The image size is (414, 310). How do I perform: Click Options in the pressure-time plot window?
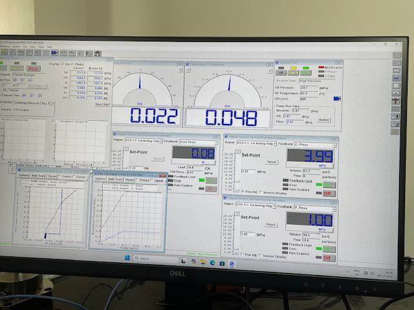coord(100,179)
